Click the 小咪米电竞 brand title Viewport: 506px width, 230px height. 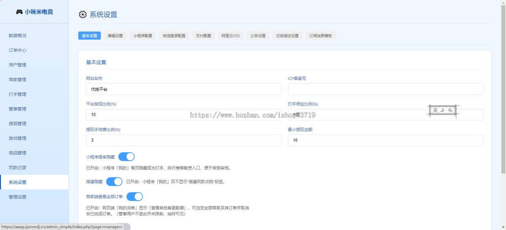tap(39, 12)
